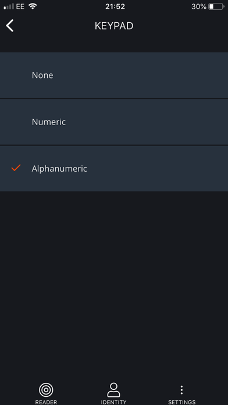The width and height of the screenshot is (228, 405).
Task: Switch to the IDENTITY tab label
Action: point(113,402)
